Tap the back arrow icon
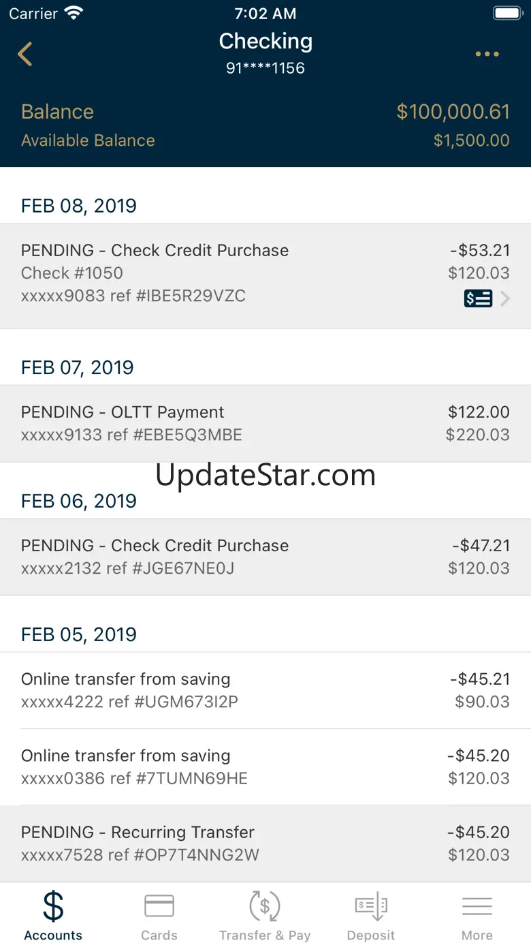The image size is (531, 945). coord(25,54)
